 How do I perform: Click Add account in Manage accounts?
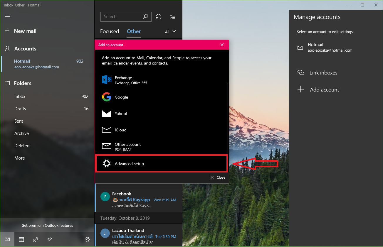[x=336, y=90]
